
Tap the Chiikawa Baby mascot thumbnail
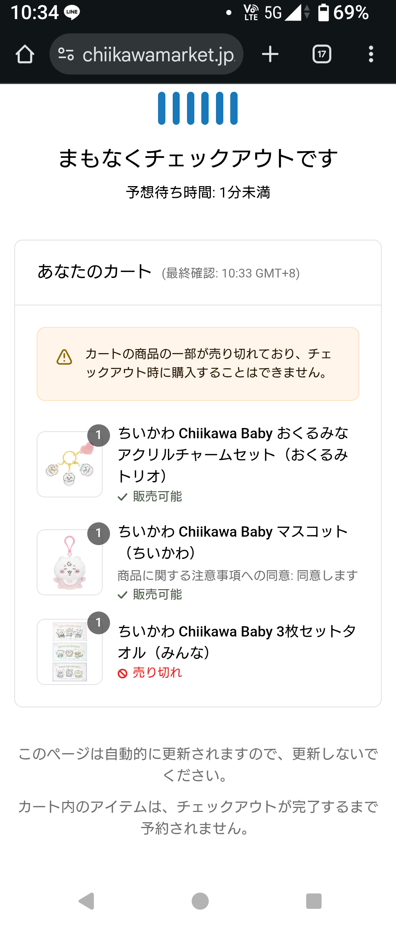coord(70,562)
